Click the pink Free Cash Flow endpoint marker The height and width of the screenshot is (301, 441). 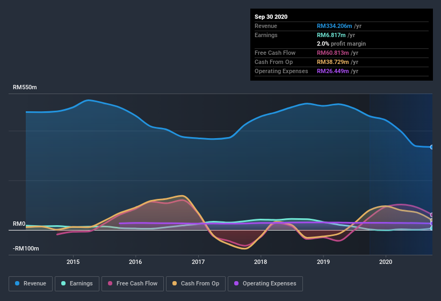[432, 215]
